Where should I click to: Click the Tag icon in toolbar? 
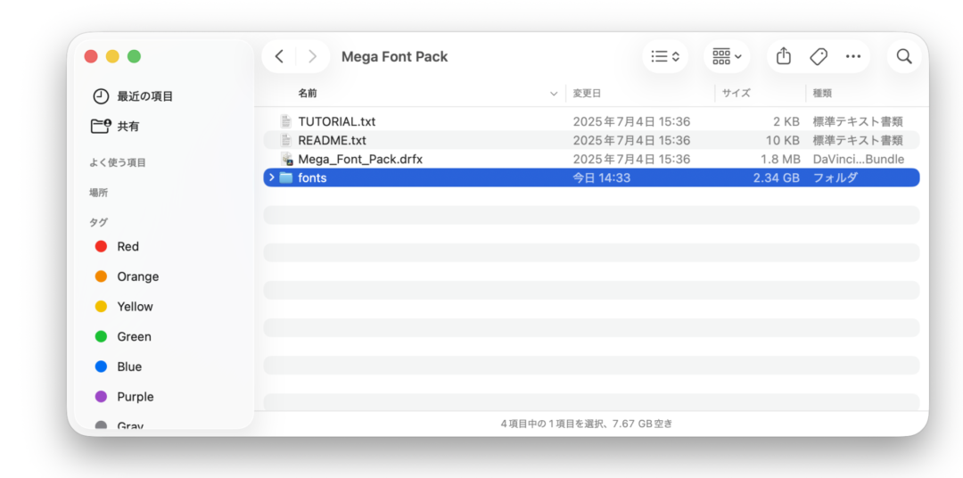[x=818, y=56]
